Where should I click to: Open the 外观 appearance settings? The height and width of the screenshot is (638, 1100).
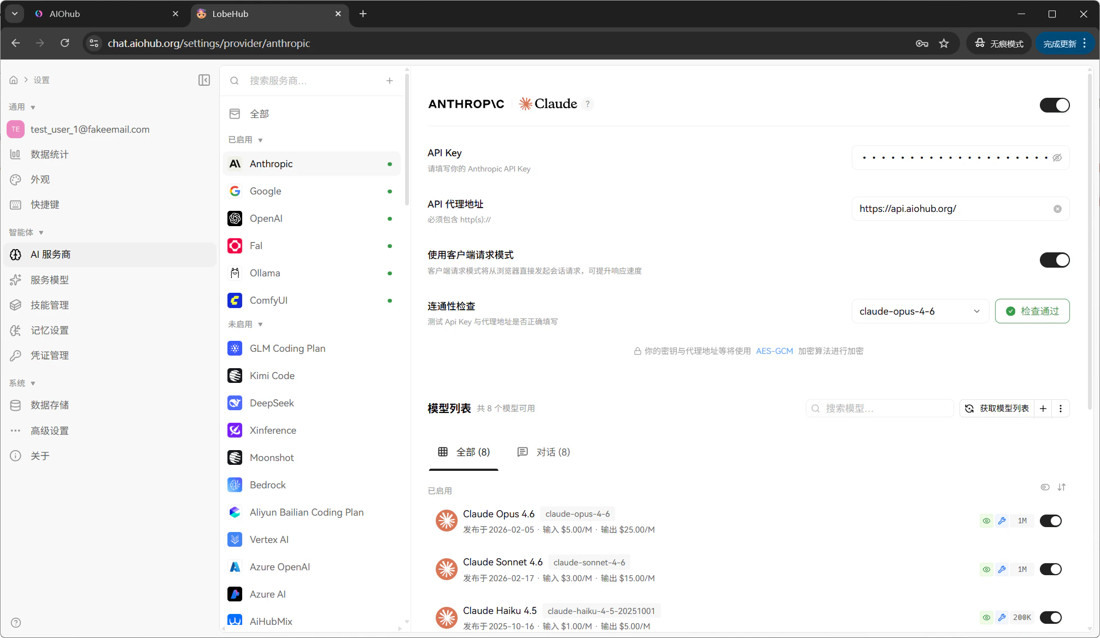coord(110,180)
